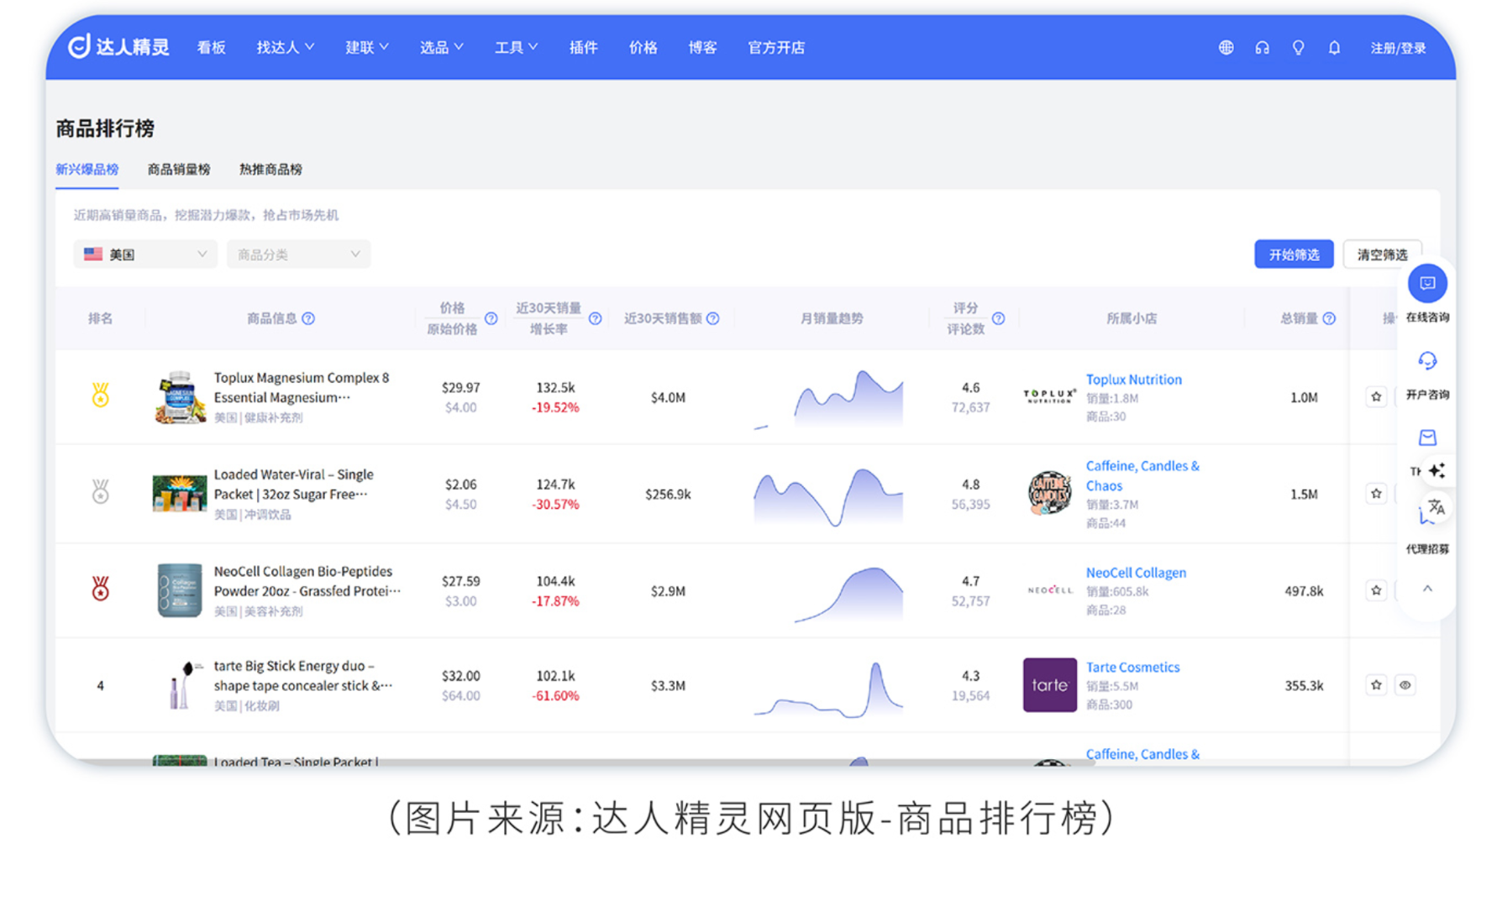Open the 美国 country dropdown
Image resolution: width=1502 pixels, height=922 pixels.
pyautogui.click(x=144, y=254)
